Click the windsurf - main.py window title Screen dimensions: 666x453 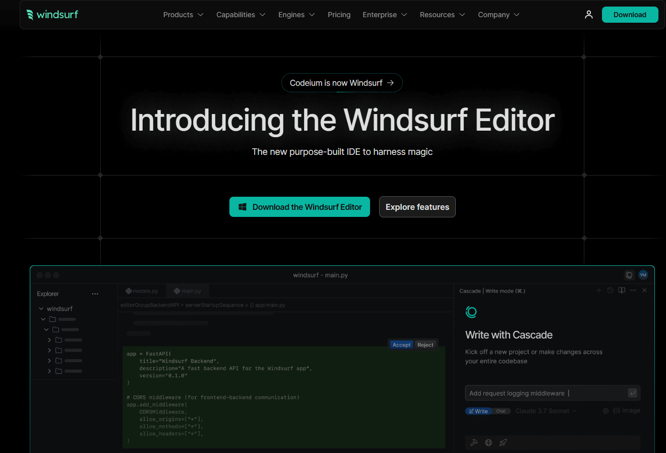[320, 275]
